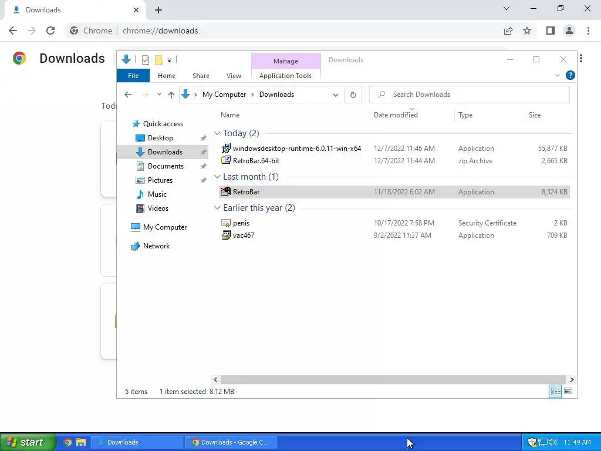Toggle the Chrome side panel
601x451 pixels.
coord(551,31)
